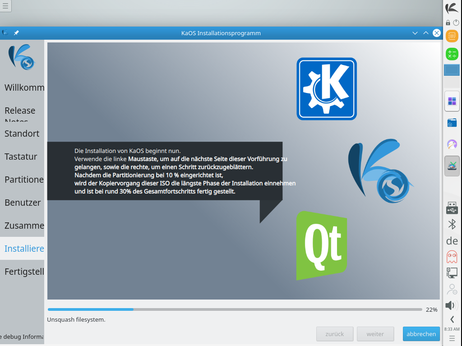Screen dimensions: 462x346
Task: Click the installation progress bar
Action: [235, 309]
